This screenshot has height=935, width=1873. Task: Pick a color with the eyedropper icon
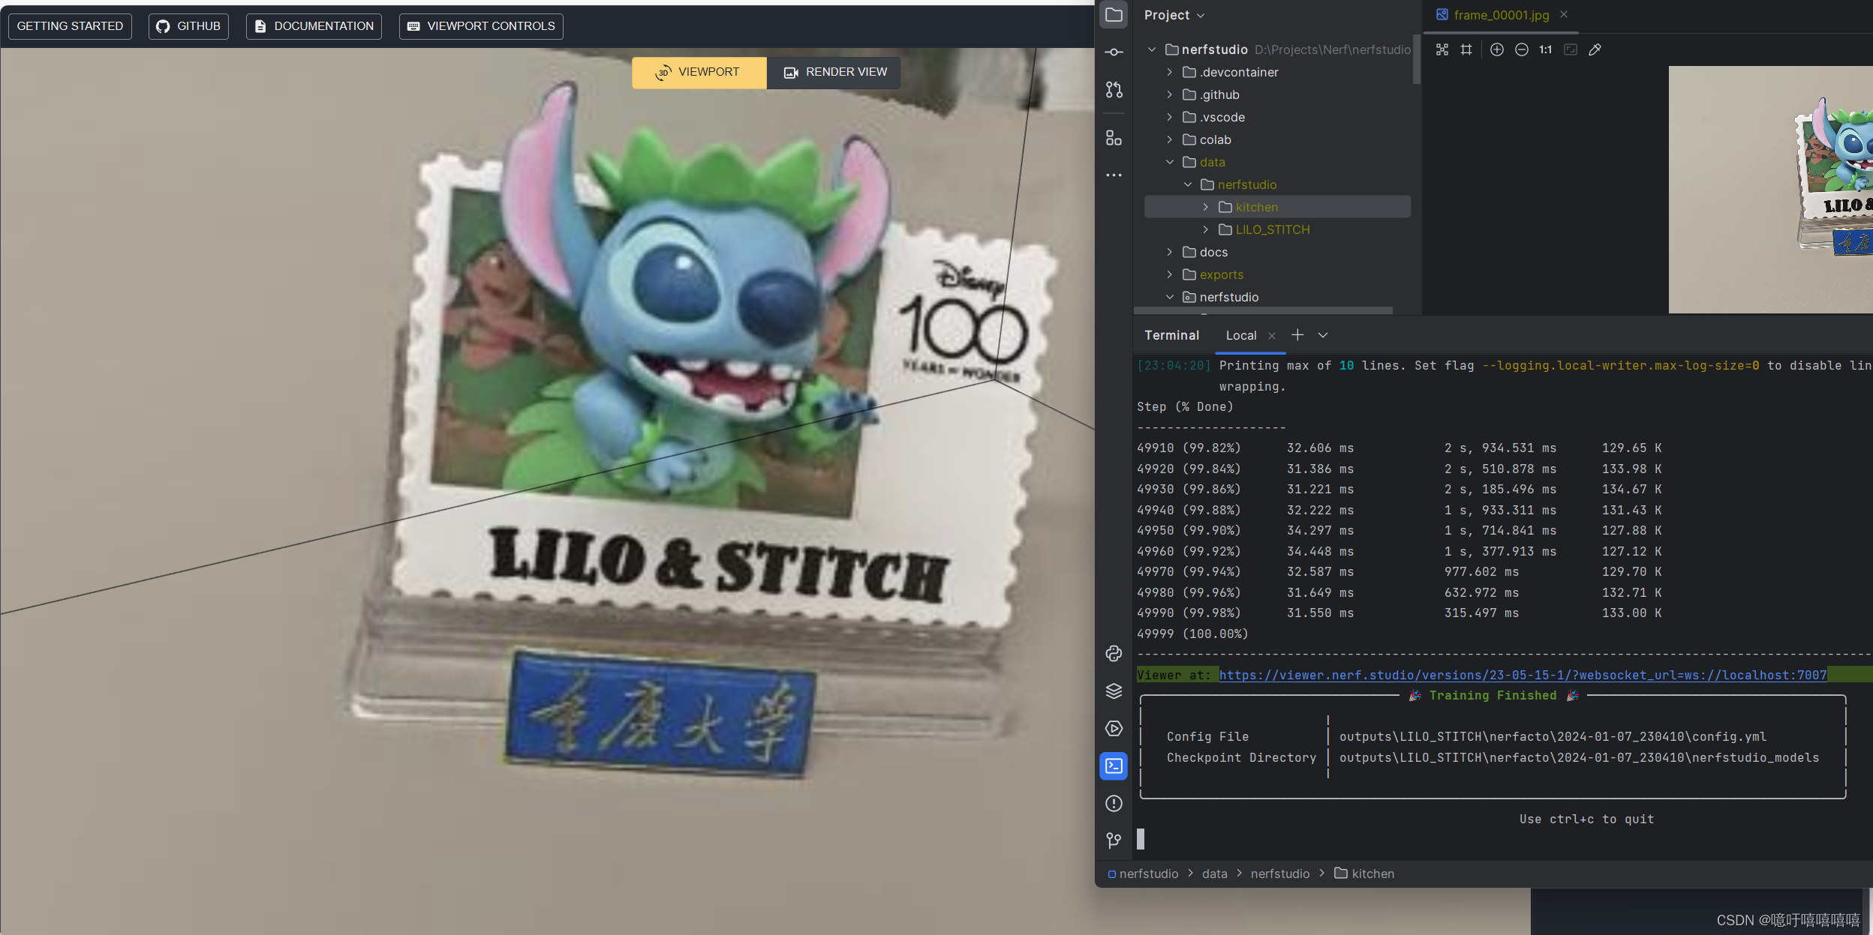1595,49
